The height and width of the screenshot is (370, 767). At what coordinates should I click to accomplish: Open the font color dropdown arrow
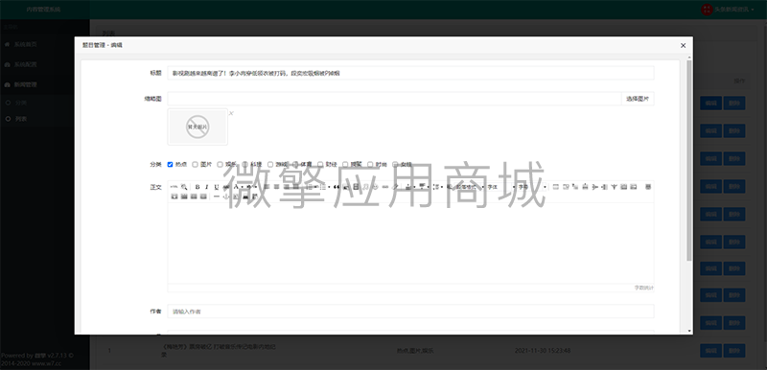pos(243,187)
